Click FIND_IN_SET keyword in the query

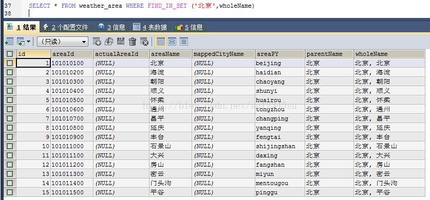click(167, 6)
